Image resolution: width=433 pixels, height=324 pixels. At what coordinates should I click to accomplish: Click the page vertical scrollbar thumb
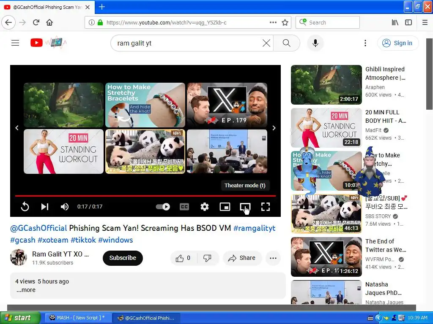click(430, 74)
